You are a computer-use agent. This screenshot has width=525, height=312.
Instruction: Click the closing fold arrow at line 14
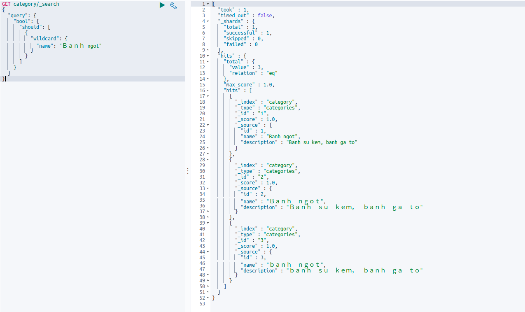[x=208, y=79]
